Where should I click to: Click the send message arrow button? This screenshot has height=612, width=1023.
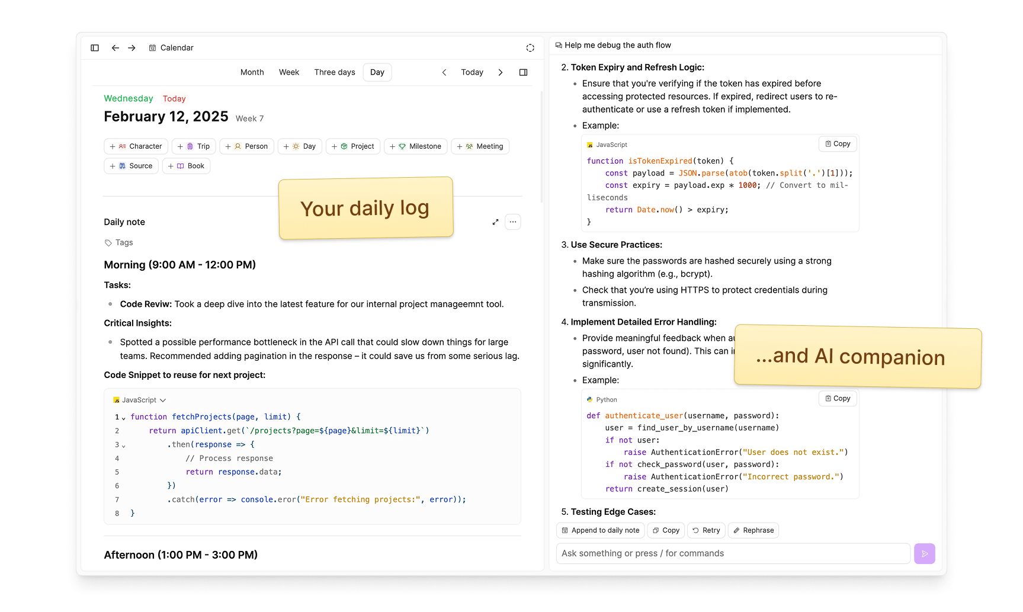(924, 553)
